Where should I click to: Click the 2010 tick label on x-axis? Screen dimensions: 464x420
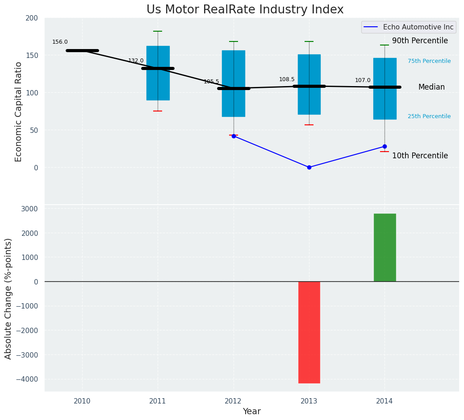click(82, 401)
